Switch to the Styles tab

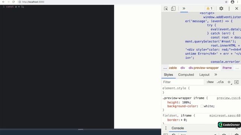(168, 75)
